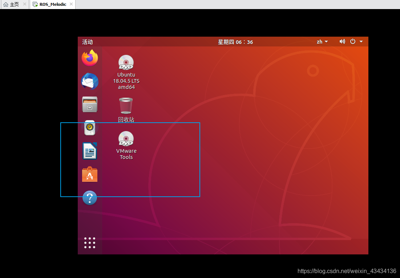Open the 活动 activities overview

tap(88, 42)
